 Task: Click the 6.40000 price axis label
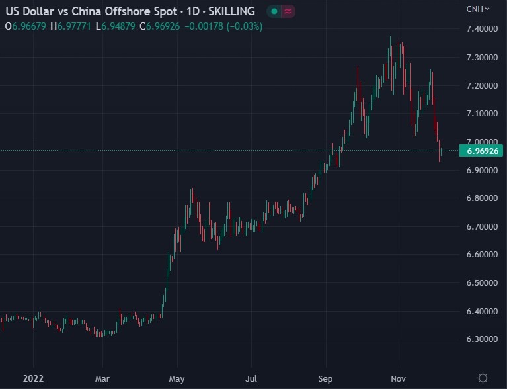[x=482, y=312]
